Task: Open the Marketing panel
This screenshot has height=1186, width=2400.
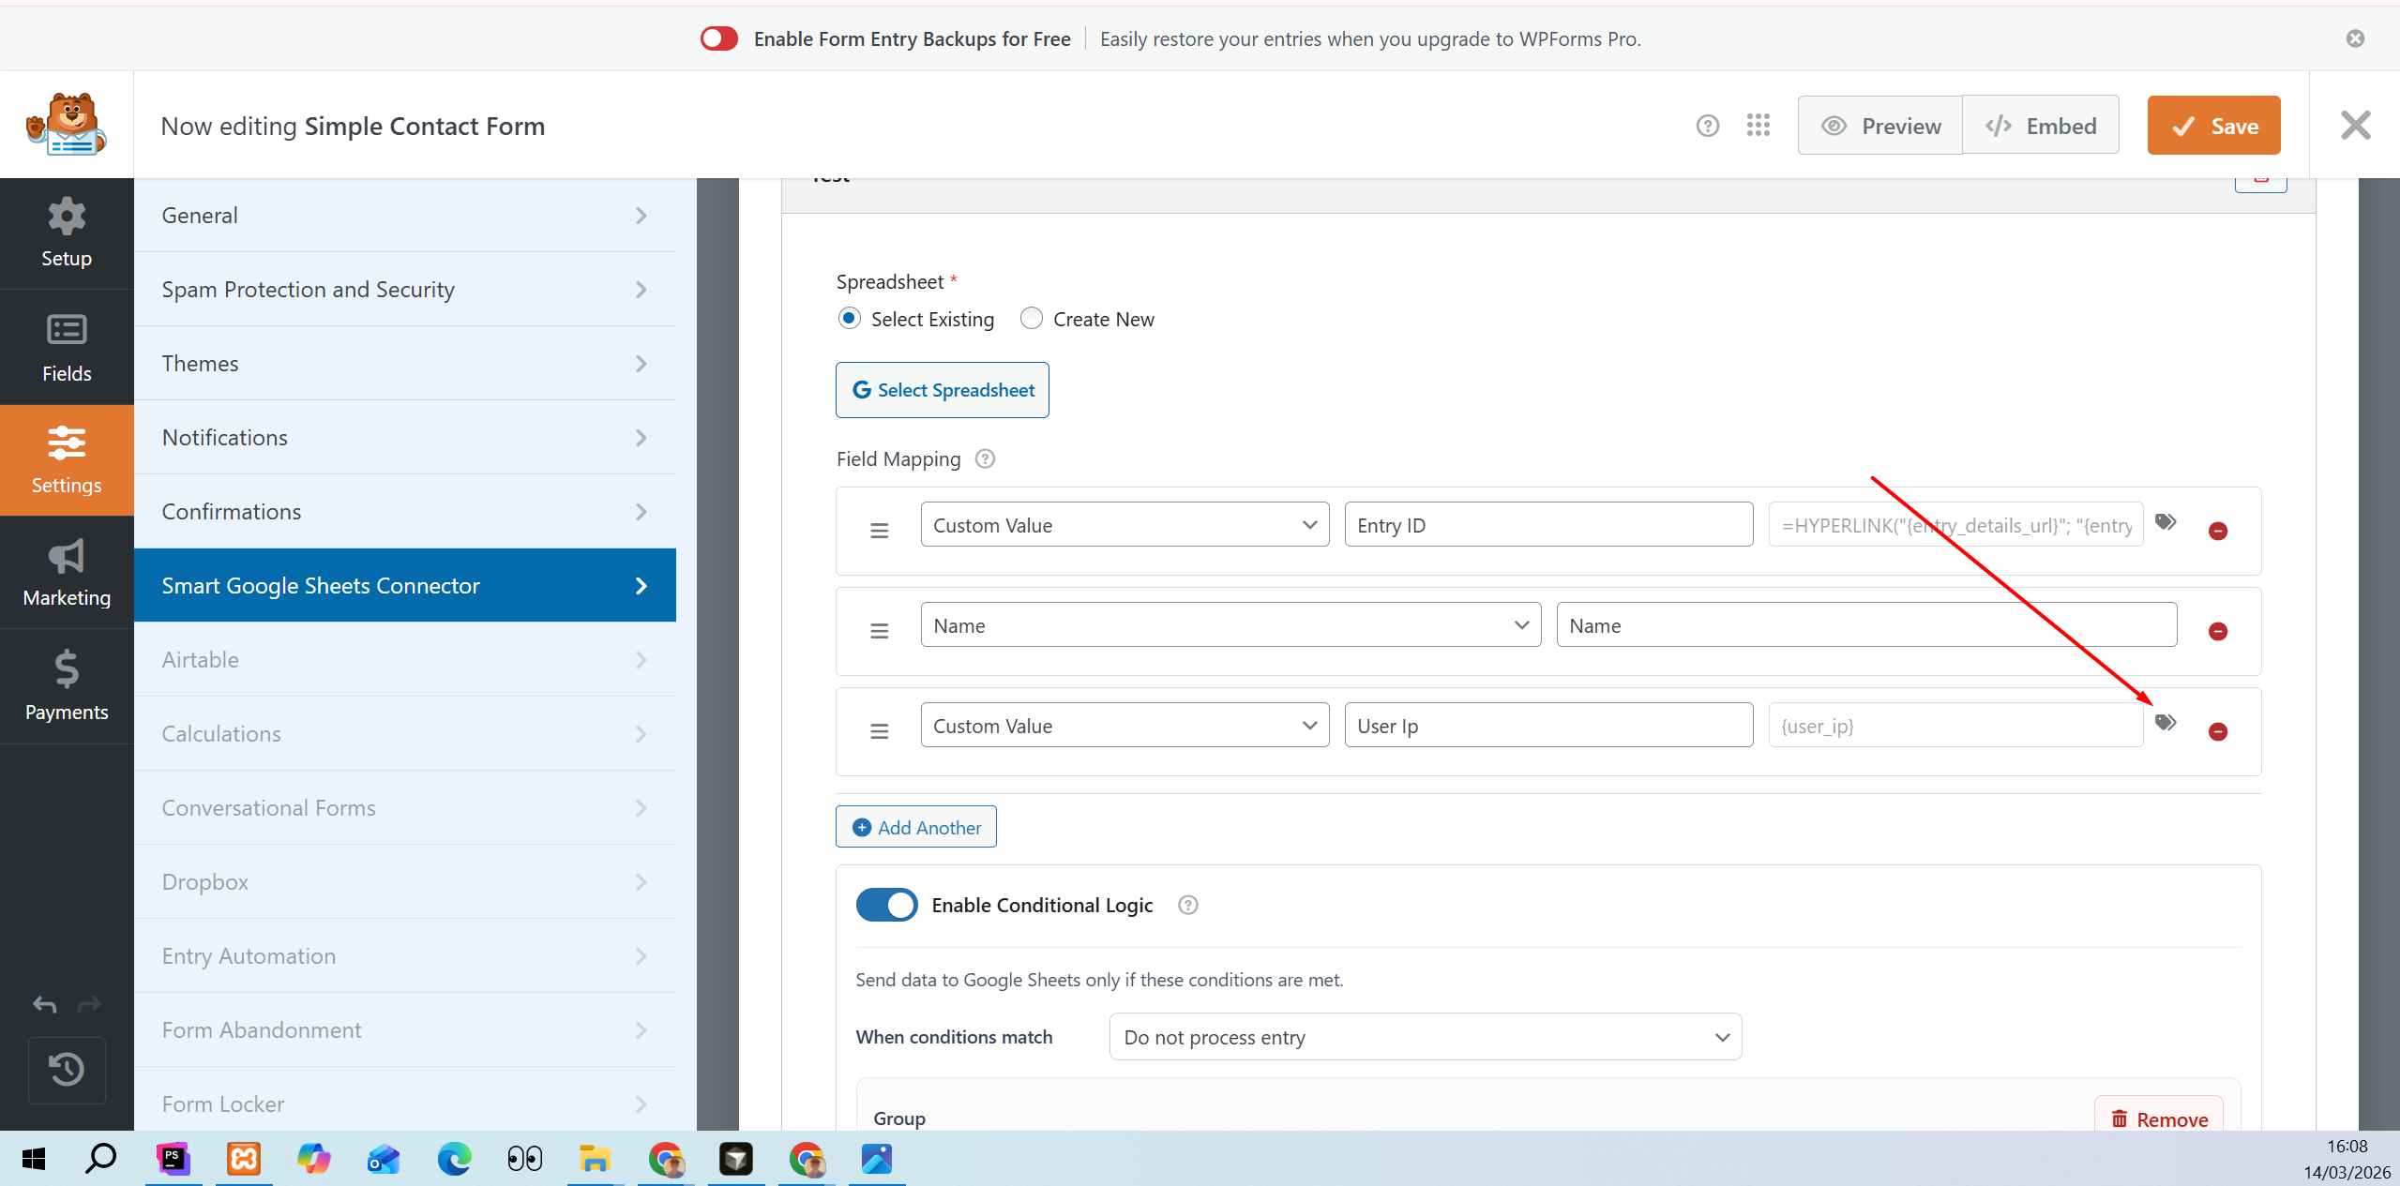Action: click(x=67, y=573)
